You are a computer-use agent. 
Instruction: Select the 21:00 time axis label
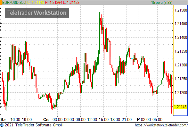pyautogui.click(x=127, y=120)
